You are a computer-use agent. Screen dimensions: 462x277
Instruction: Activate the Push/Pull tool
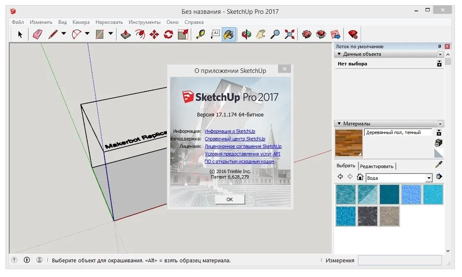126,34
